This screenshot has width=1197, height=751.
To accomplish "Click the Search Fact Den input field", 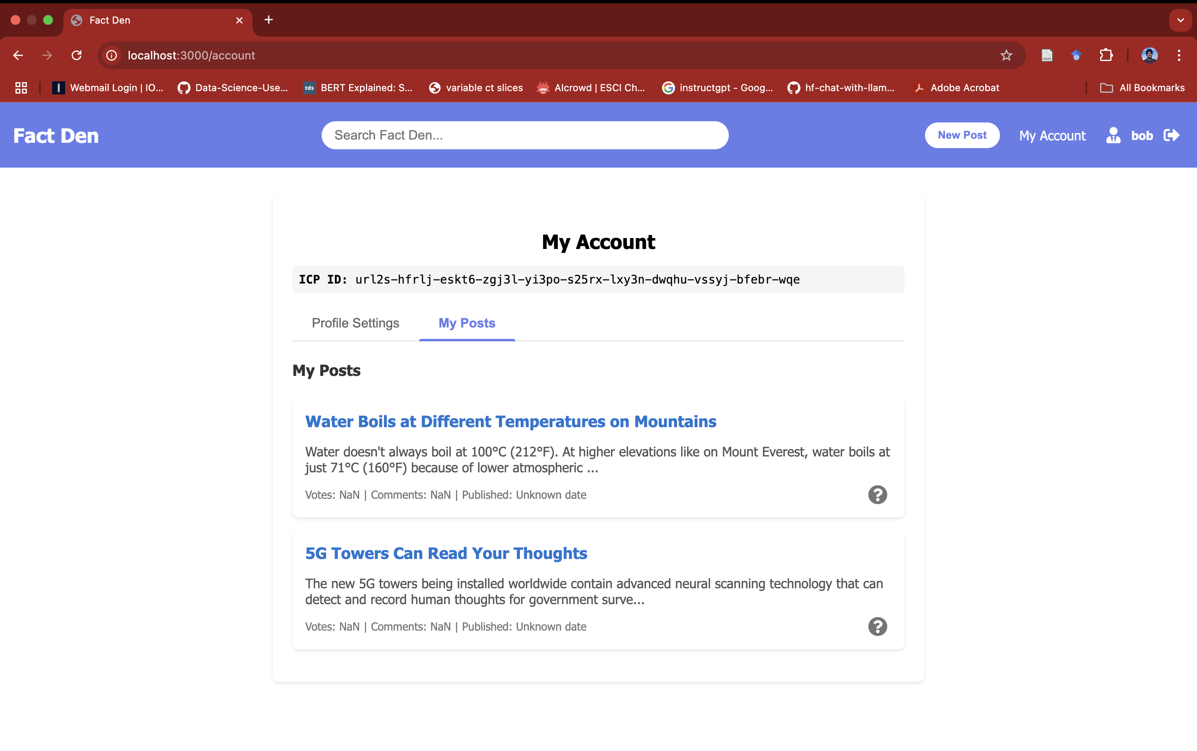I will [524, 135].
